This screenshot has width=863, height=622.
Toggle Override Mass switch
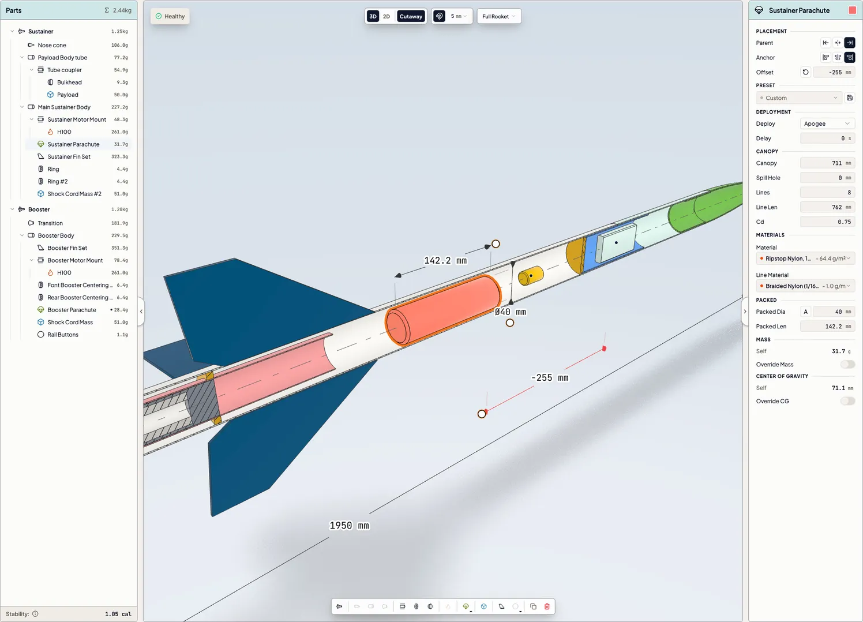pyautogui.click(x=847, y=365)
